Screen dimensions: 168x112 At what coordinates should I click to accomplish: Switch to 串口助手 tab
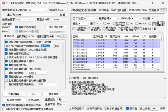[x=104, y=10]
